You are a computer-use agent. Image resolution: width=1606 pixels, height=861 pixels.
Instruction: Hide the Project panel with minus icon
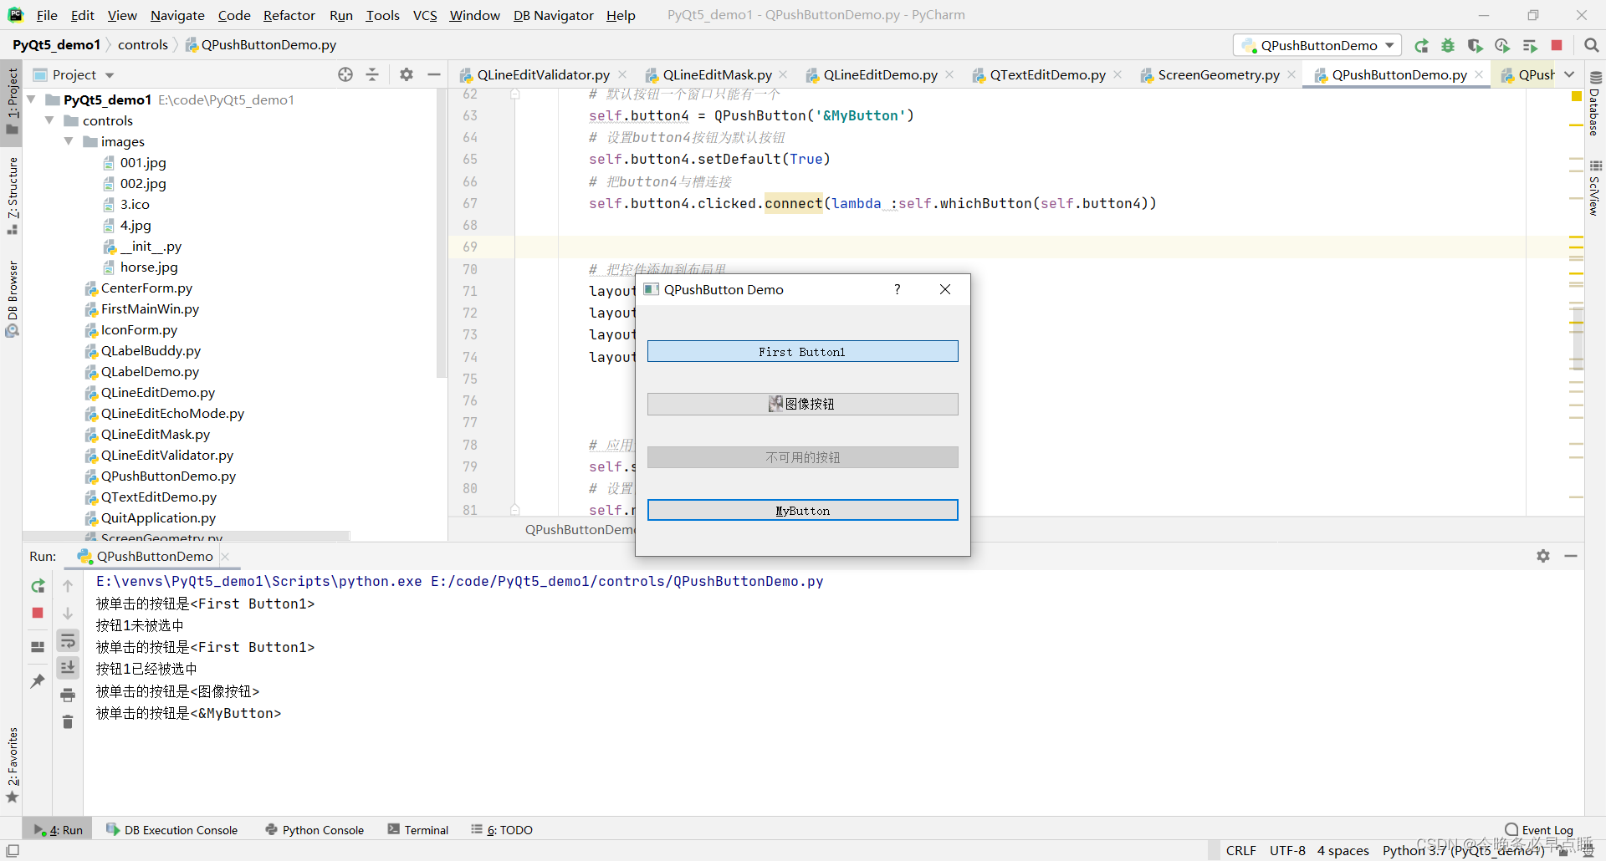click(433, 74)
